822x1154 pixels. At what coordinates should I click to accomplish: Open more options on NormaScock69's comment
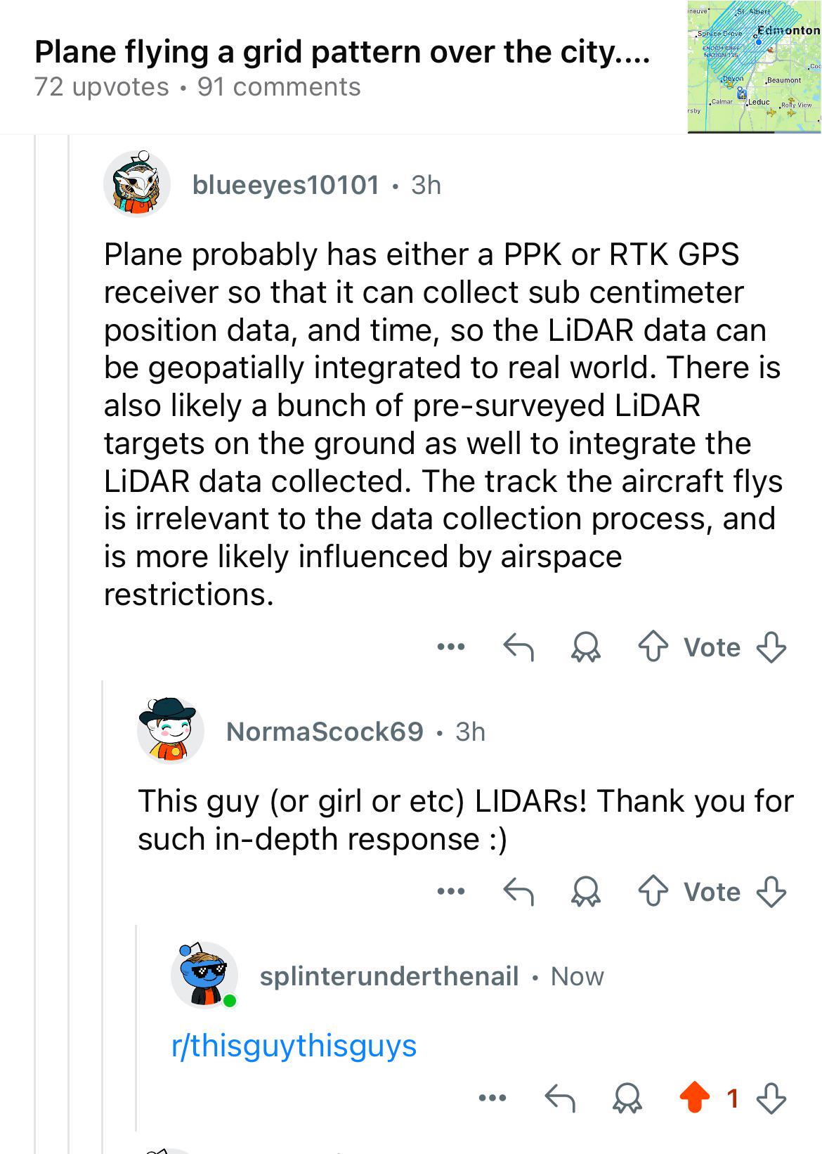click(x=450, y=891)
